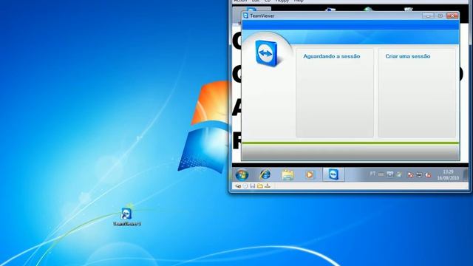Click the network icon in guest tray
This screenshot has width=473, height=266.
click(419, 175)
